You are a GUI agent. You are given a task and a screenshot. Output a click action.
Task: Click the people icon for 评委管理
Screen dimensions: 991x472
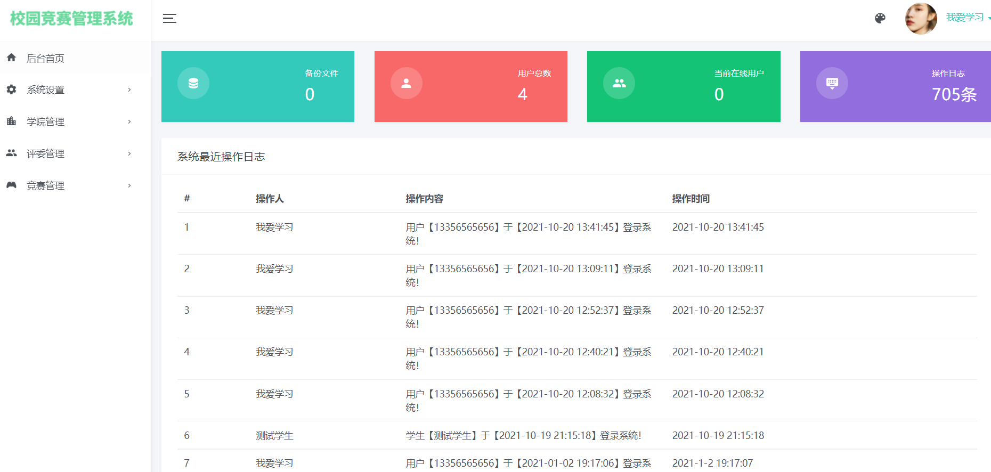(x=11, y=153)
